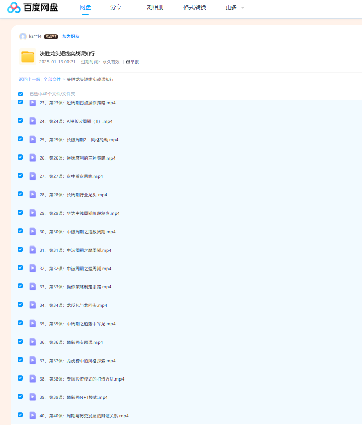The height and width of the screenshot is (425, 362).
Task: Click the folder title 决胜龙头短线实战课知行
Action: tap(67, 53)
